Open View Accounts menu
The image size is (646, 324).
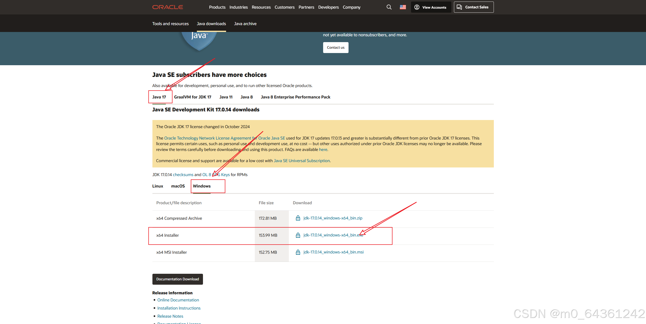pos(431,7)
